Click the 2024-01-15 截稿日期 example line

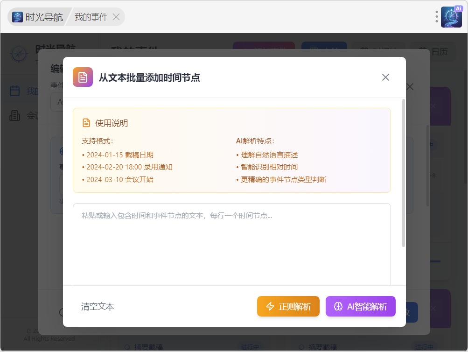pyautogui.click(x=119, y=155)
